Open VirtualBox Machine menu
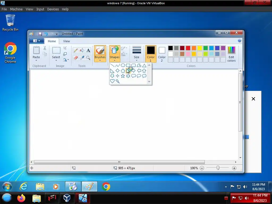This screenshot has height=204, width=272. 16,9
